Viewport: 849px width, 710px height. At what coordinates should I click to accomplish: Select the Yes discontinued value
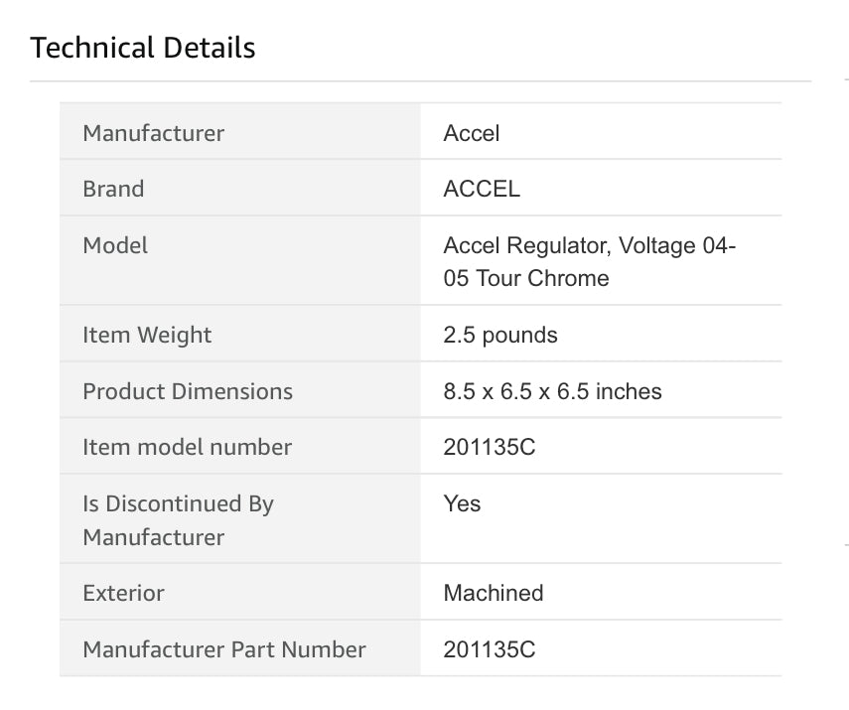[463, 503]
